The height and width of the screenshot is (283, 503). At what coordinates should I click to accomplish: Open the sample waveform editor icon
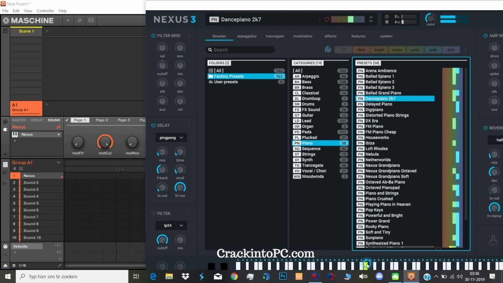pos(5,183)
